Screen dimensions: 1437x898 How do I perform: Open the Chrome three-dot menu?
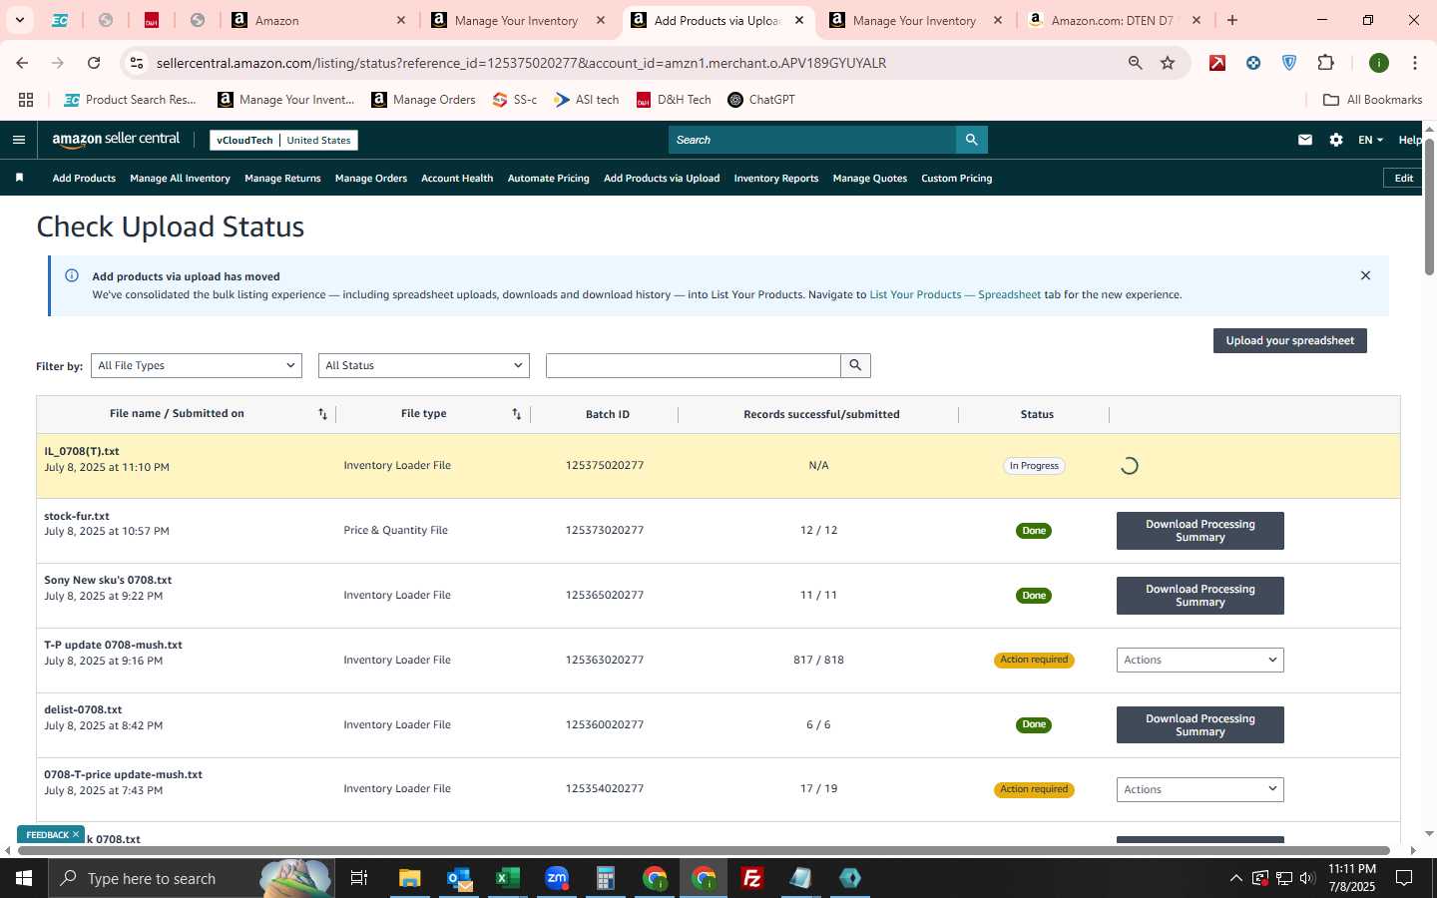coord(1414,63)
